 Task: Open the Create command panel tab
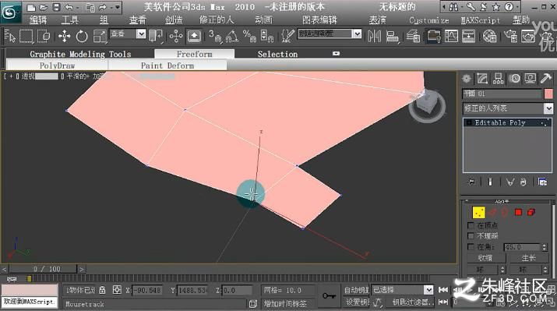tap(467, 79)
